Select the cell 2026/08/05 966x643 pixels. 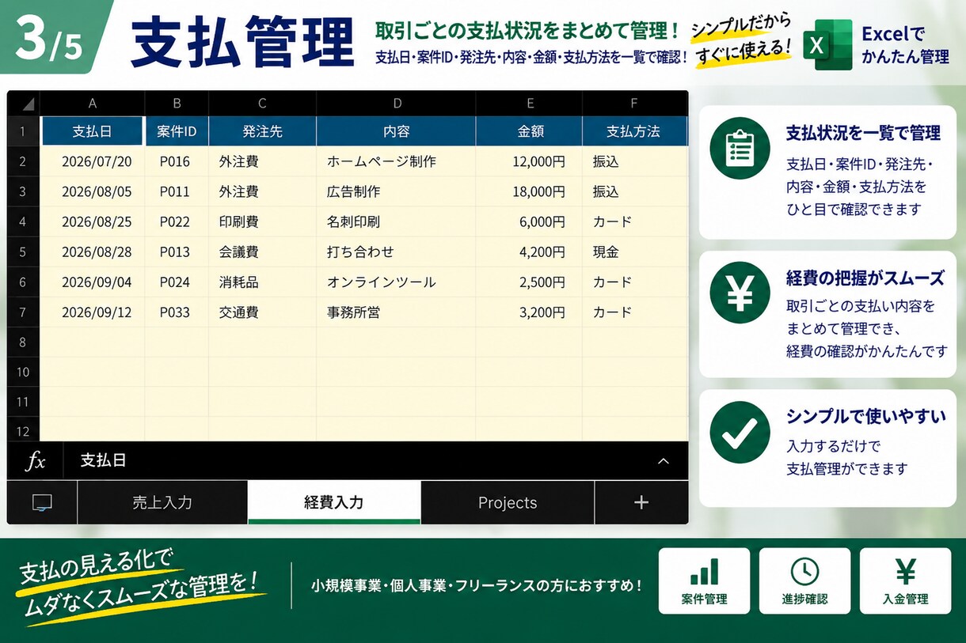93,191
